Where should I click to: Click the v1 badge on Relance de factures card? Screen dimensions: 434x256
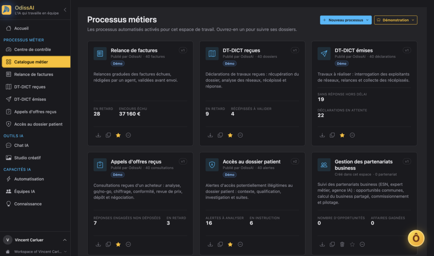coord(183,50)
